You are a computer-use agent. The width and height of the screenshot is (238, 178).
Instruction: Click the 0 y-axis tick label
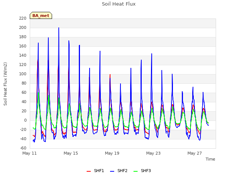(25, 120)
